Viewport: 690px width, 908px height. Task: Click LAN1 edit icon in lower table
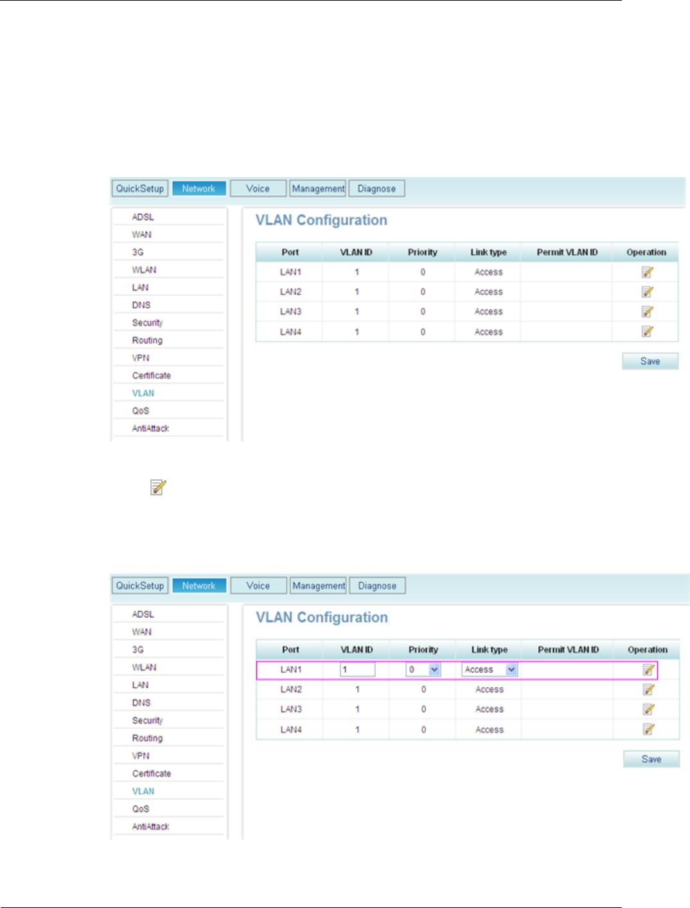pyautogui.click(x=649, y=670)
